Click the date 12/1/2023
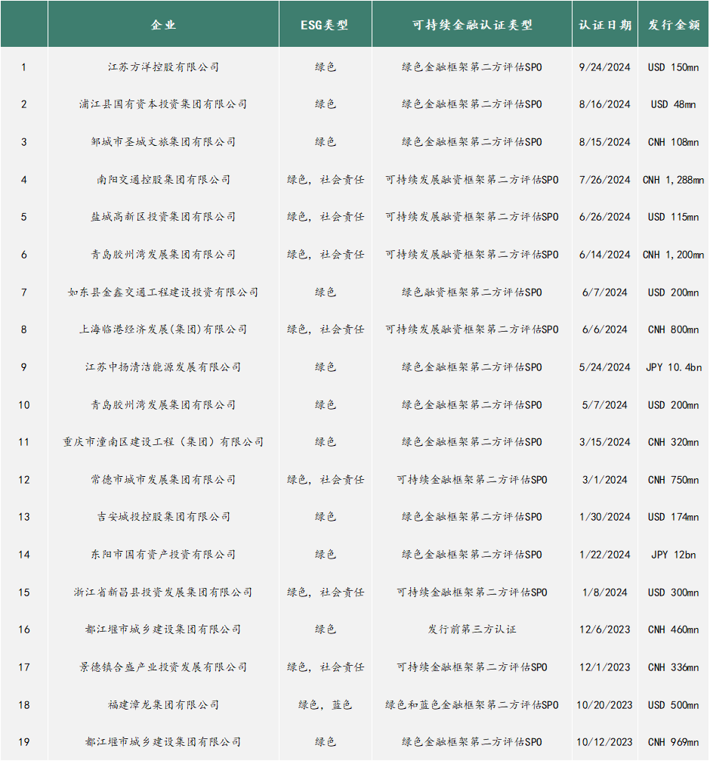Image resolution: width=710 pixels, height=761 pixels. [x=605, y=667]
